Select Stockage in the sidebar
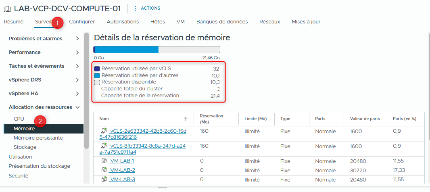The height and width of the screenshot is (192, 430). [x=25, y=147]
